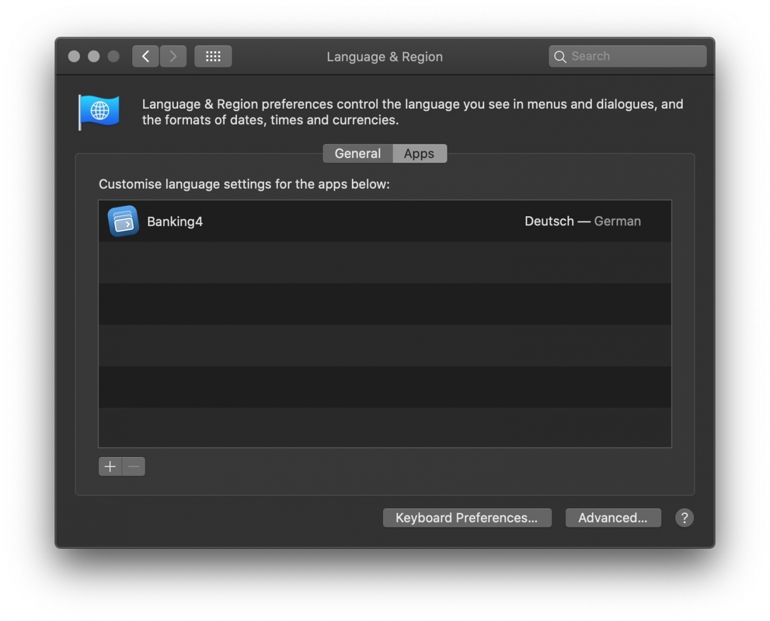Image resolution: width=770 pixels, height=621 pixels.
Task: Remove app using the minus button
Action: click(x=133, y=466)
